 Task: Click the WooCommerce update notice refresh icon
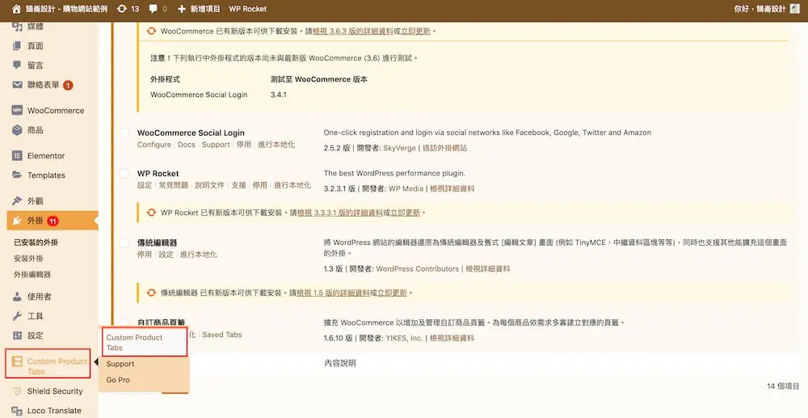(152, 31)
